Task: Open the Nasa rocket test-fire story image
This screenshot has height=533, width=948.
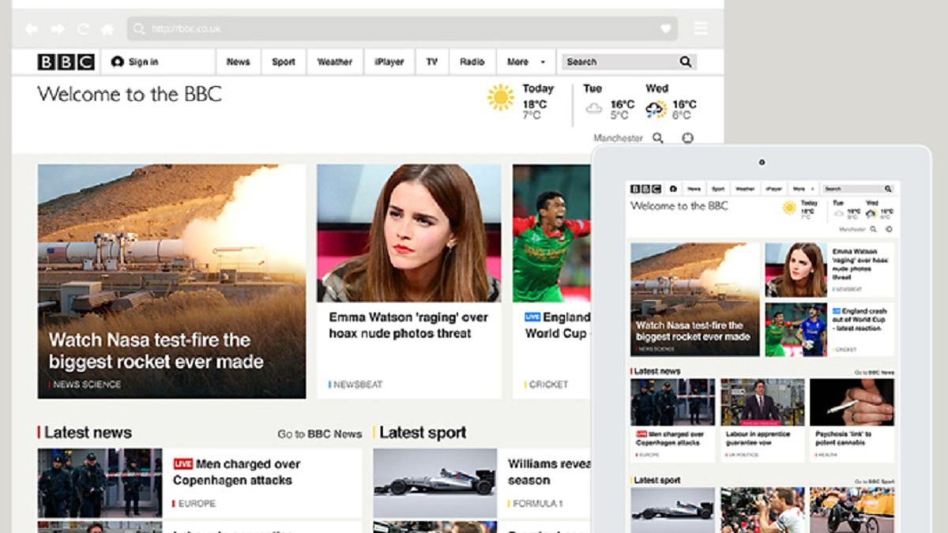Action: click(x=171, y=281)
